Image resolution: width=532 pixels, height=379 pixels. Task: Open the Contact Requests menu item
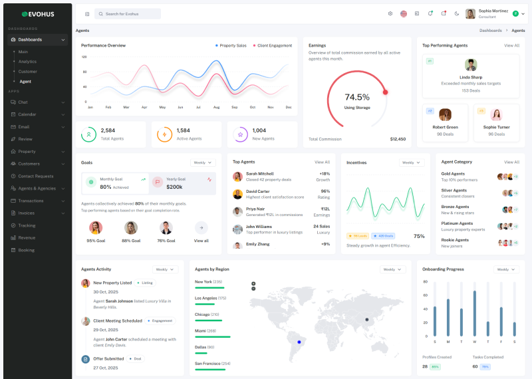pyautogui.click(x=35, y=176)
